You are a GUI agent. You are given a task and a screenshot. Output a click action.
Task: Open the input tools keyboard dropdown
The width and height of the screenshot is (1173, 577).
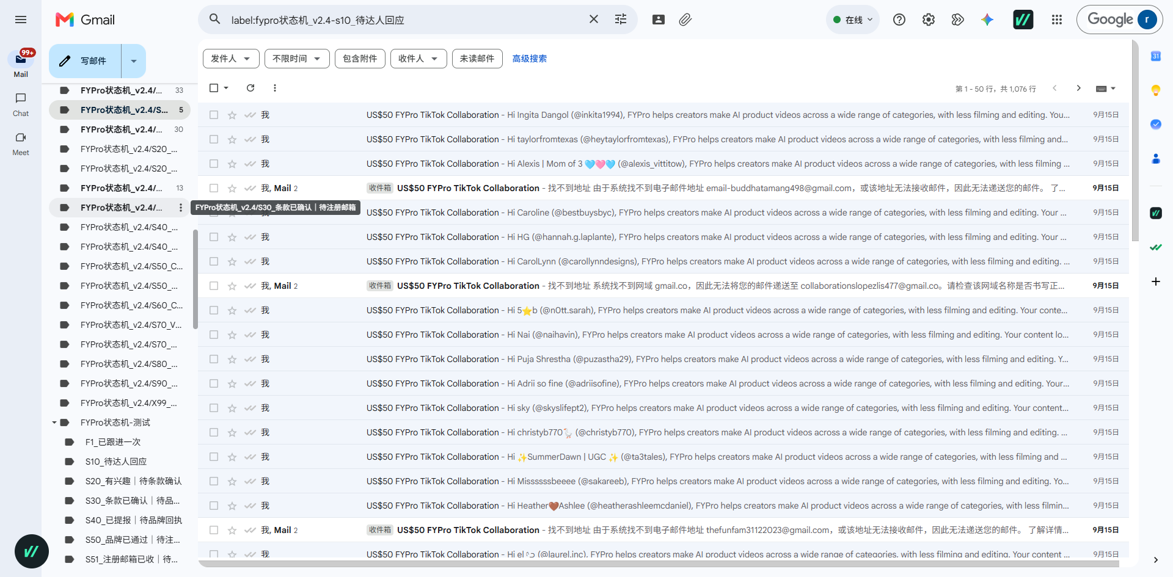[x=1106, y=89]
